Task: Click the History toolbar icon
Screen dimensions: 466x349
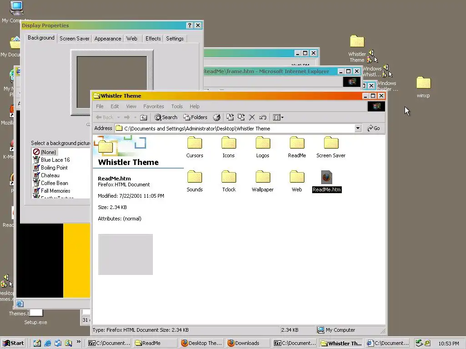Action: point(217,118)
